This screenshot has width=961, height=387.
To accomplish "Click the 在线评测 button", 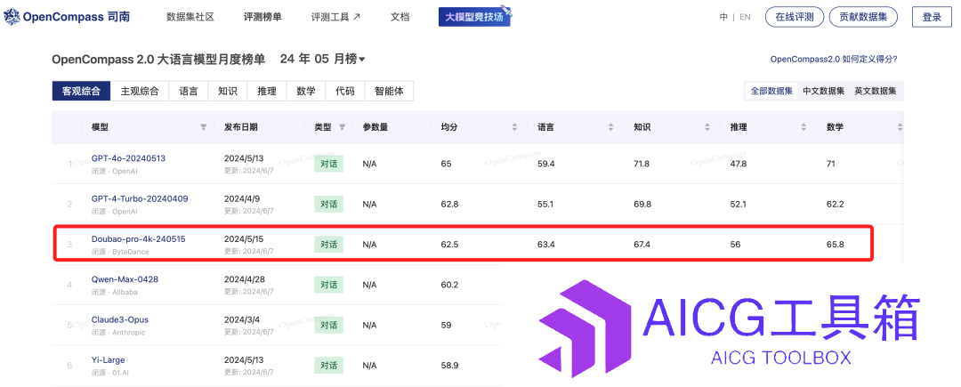I will [795, 17].
